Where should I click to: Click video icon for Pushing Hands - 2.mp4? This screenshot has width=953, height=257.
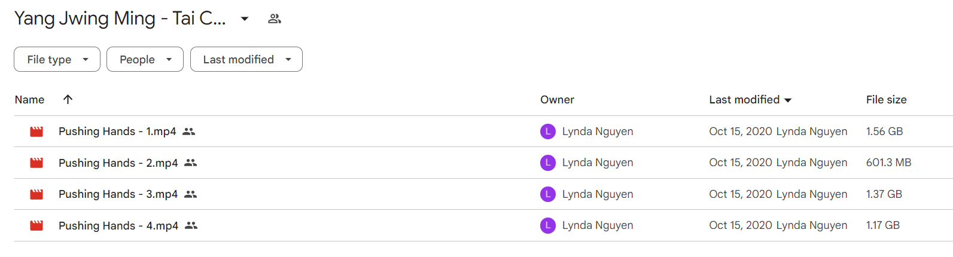36,163
